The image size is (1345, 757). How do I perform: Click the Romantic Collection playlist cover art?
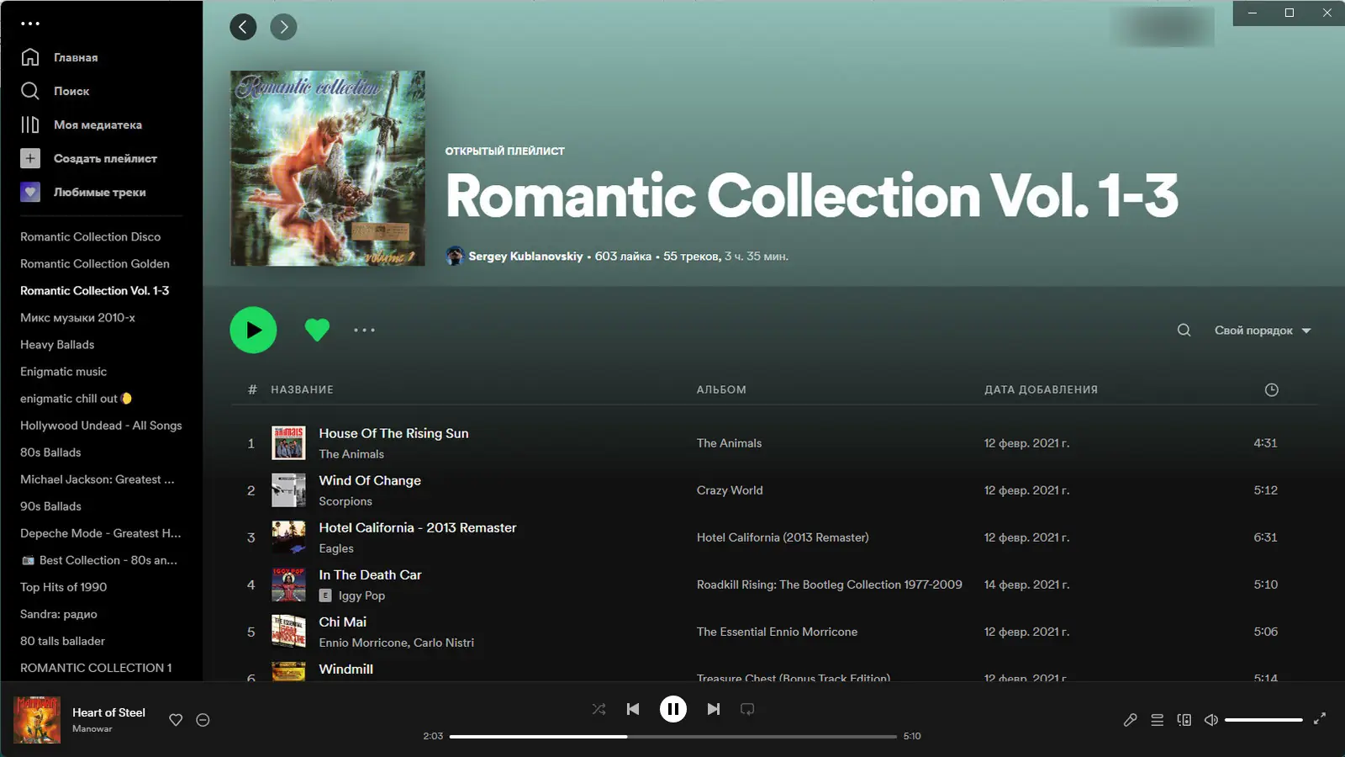[x=328, y=168]
